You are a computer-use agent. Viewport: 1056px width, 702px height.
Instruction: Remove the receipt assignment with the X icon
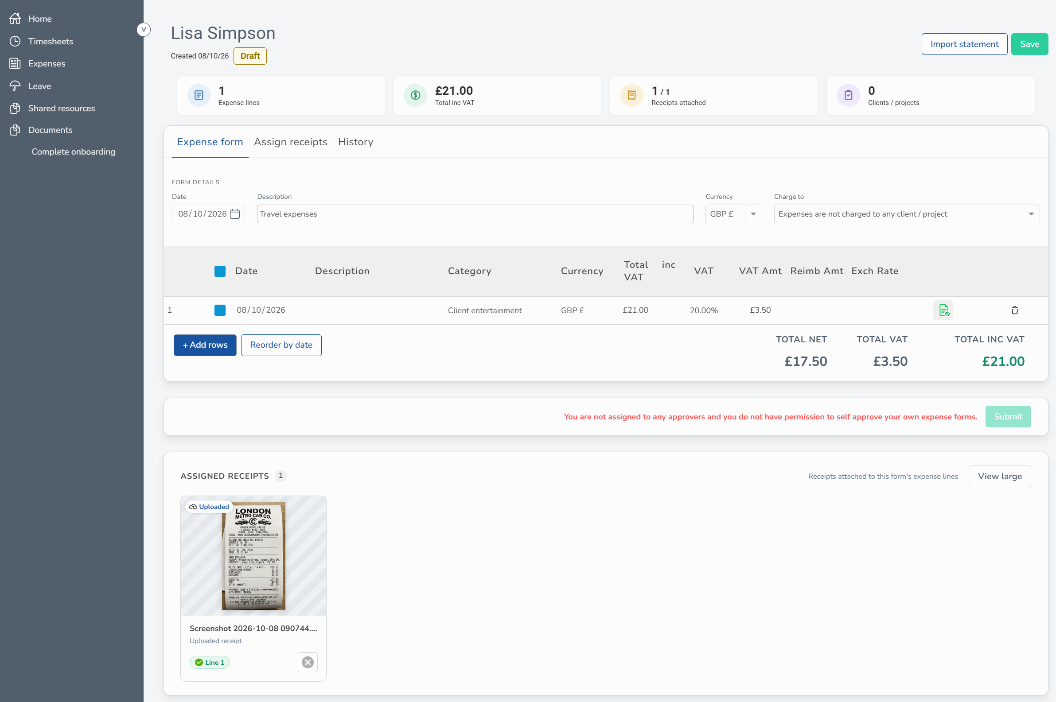[308, 662]
